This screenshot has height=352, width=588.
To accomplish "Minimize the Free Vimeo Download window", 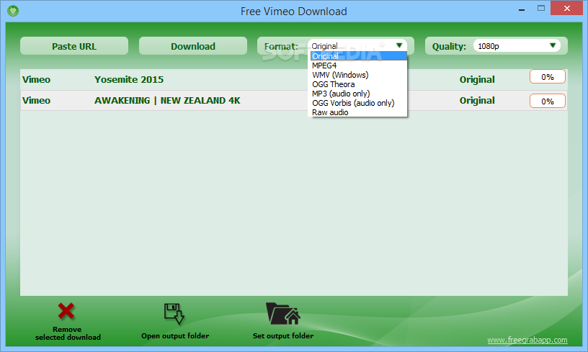I will click(x=522, y=9).
